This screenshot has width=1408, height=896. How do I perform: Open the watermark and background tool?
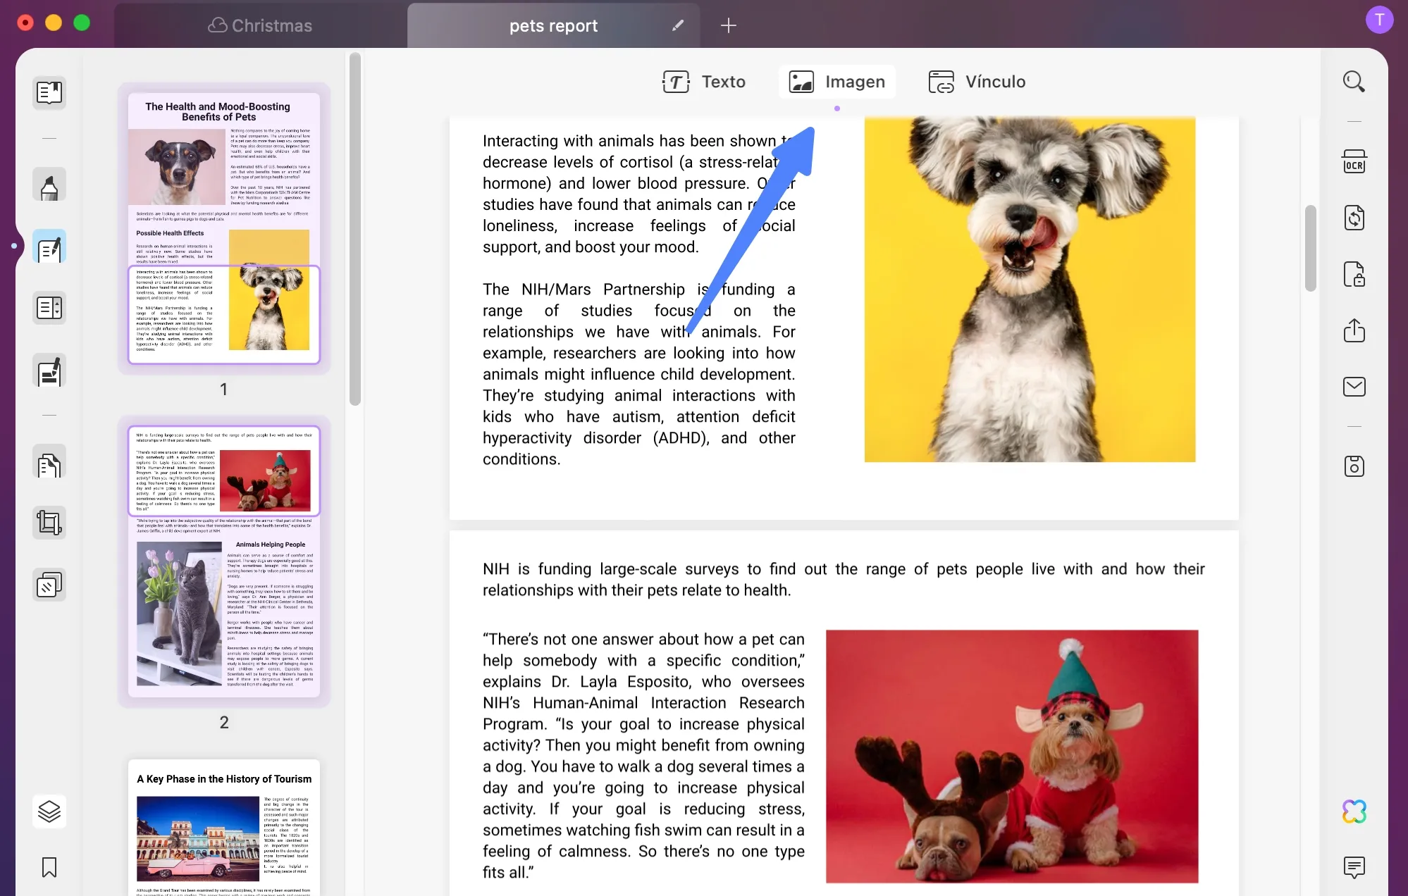[49, 585]
